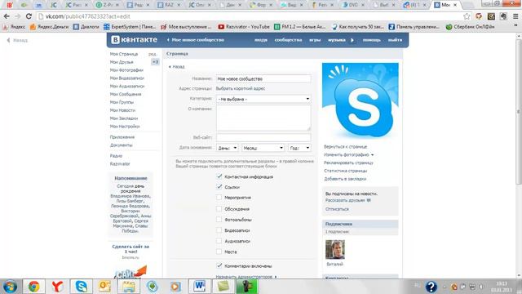Toggle Контактная информация checkbox
The width and height of the screenshot is (522, 294).
click(x=219, y=176)
